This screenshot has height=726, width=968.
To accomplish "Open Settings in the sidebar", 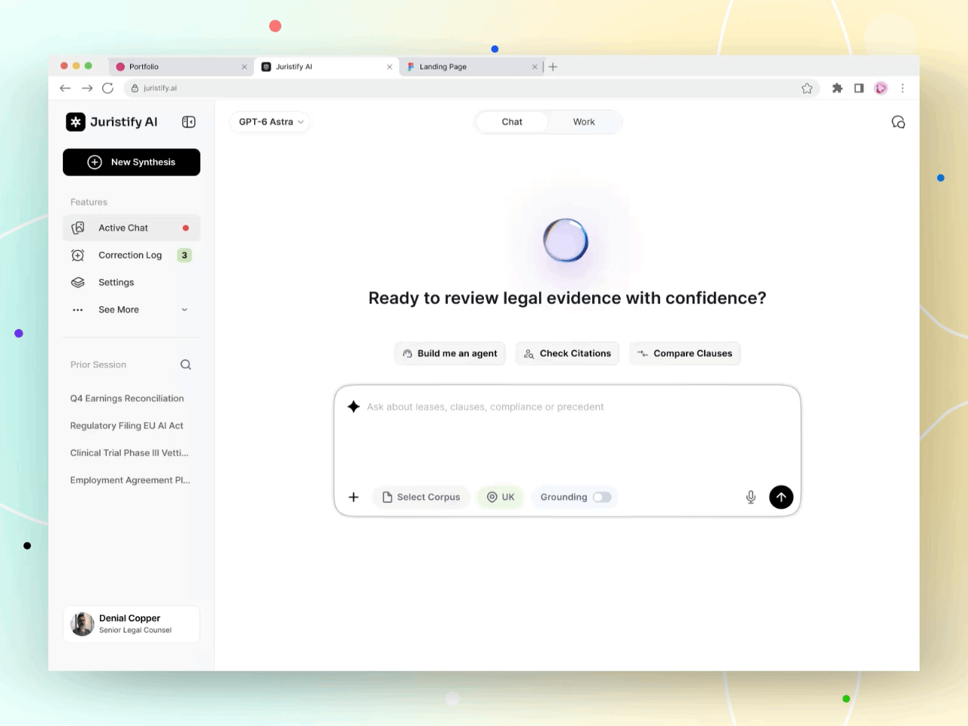I will click(132, 282).
